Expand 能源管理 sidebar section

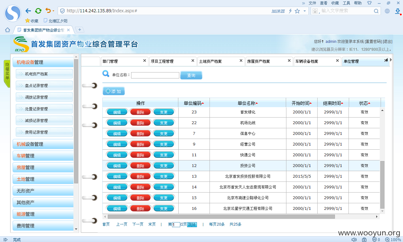[x=43, y=214]
